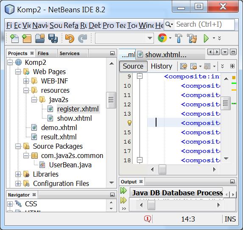Open the Source menu
Image resolution: width=243 pixels, height=230 pixels.
(56, 25)
